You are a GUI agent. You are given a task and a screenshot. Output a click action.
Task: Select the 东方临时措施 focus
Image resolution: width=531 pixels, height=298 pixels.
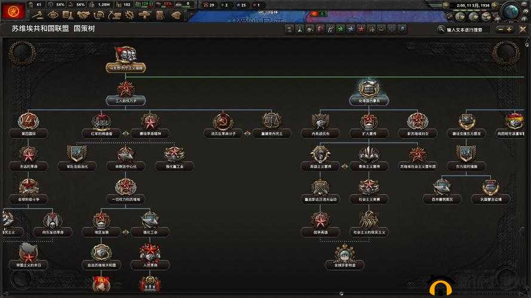(x=466, y=158)
